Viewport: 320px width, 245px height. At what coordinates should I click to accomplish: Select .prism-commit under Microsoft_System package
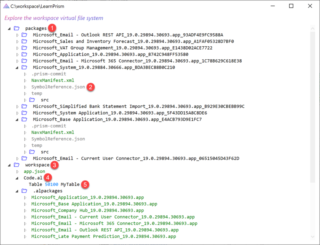[x=49, y=74]
